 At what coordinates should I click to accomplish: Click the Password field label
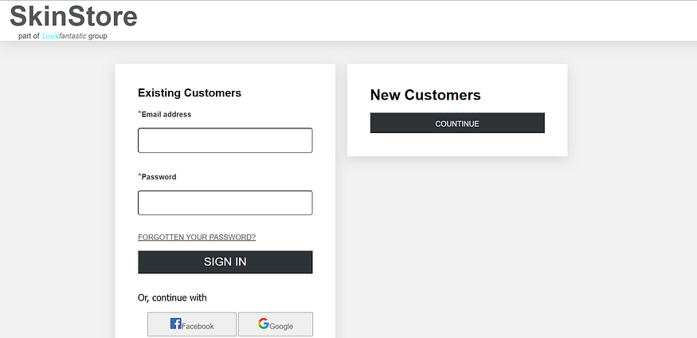[x=159, y=177]
